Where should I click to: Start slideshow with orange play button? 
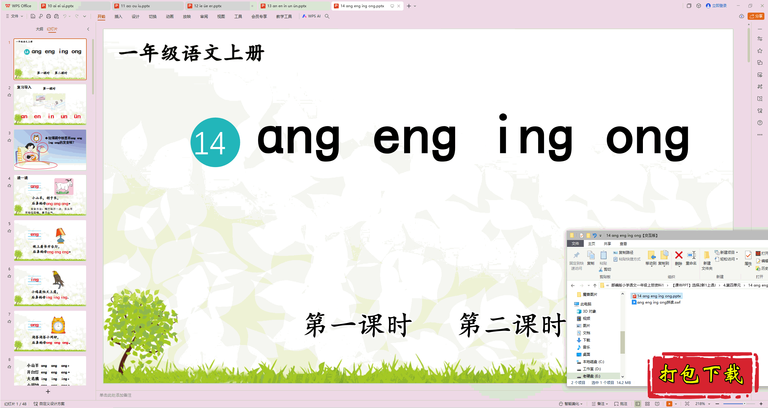point(669,404)
